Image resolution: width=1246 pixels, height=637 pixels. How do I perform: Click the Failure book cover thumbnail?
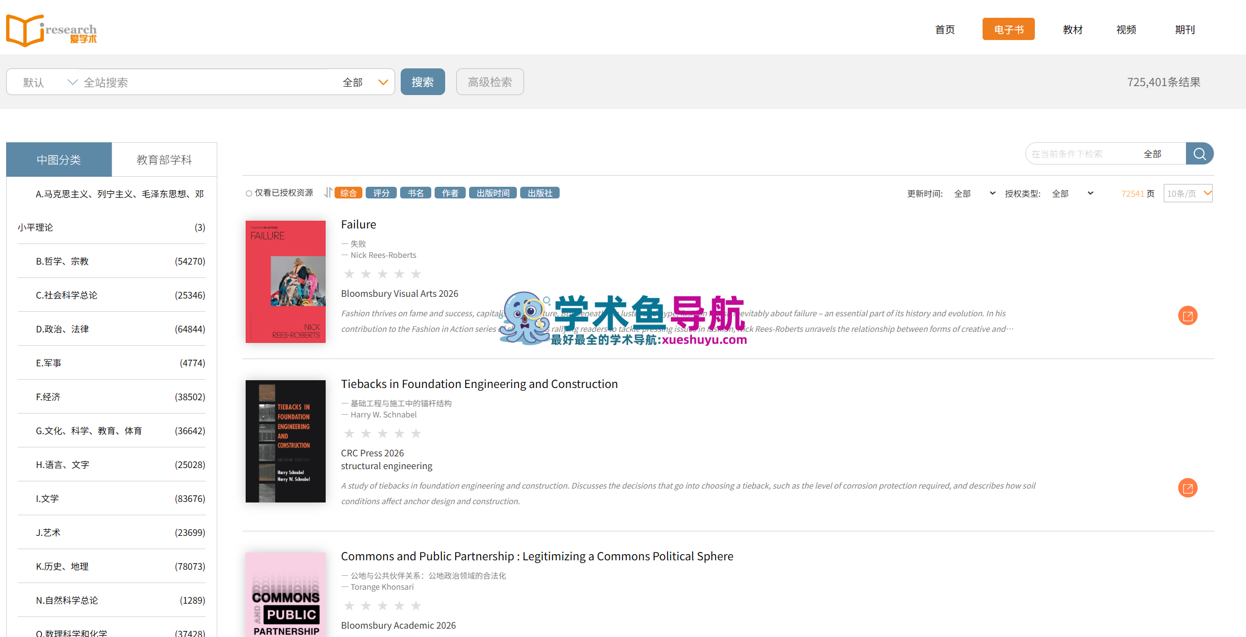click(x=285, y=282)
